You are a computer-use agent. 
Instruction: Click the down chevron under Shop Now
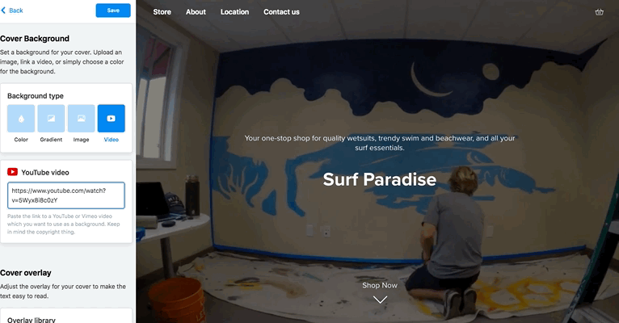pyautogui.click(x=380, y=300)
